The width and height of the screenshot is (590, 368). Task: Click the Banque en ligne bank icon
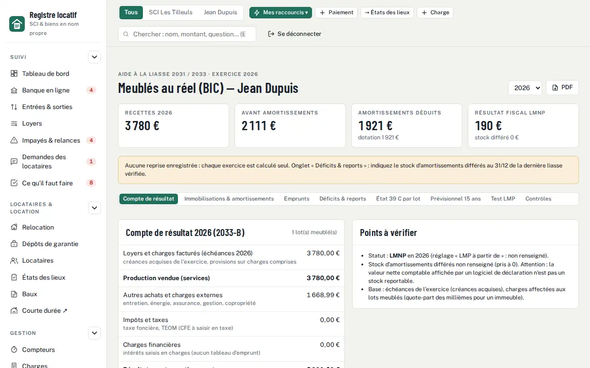coord(14,90)
